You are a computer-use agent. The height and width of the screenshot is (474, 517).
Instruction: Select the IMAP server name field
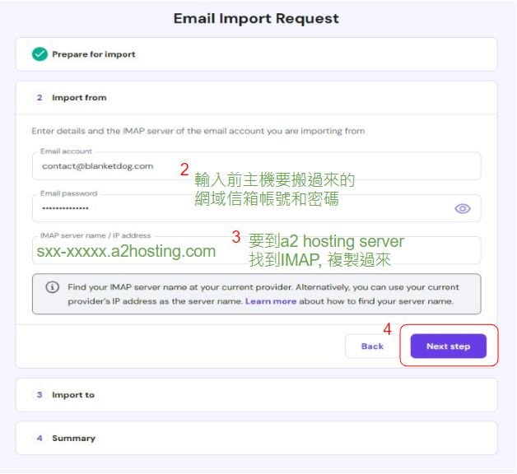pos(257,250)
